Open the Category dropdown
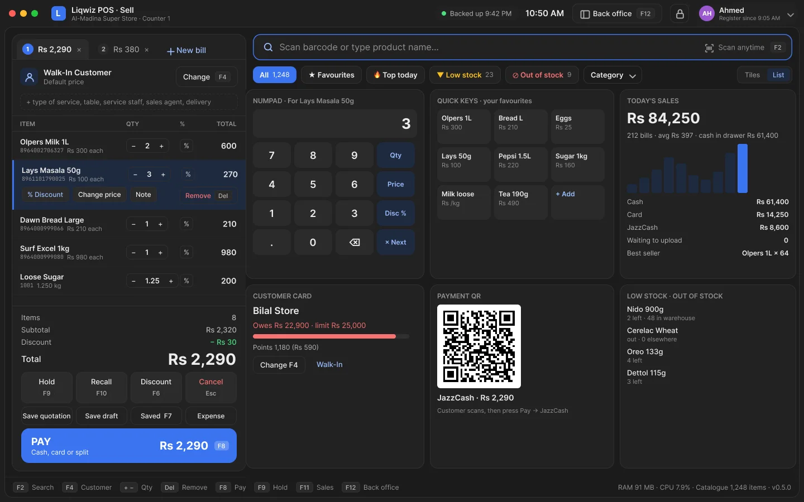Image resolution: width=804 pixels, height=502 pixels. click(x=612, y=75)
